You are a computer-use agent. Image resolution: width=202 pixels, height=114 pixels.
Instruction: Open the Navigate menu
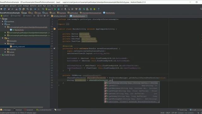(x=13, y=6)
